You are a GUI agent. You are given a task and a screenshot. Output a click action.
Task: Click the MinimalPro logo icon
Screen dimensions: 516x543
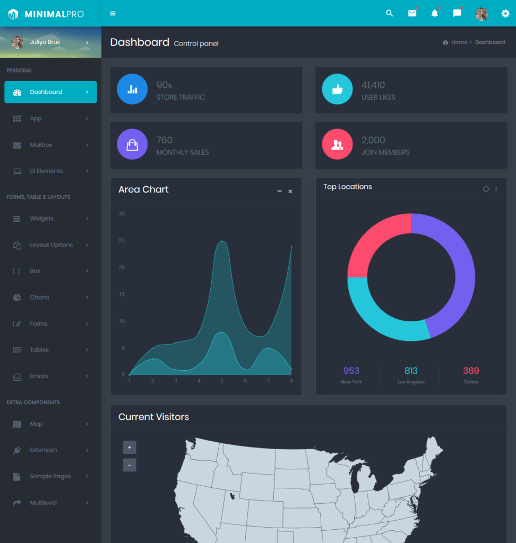pos(13,14)
